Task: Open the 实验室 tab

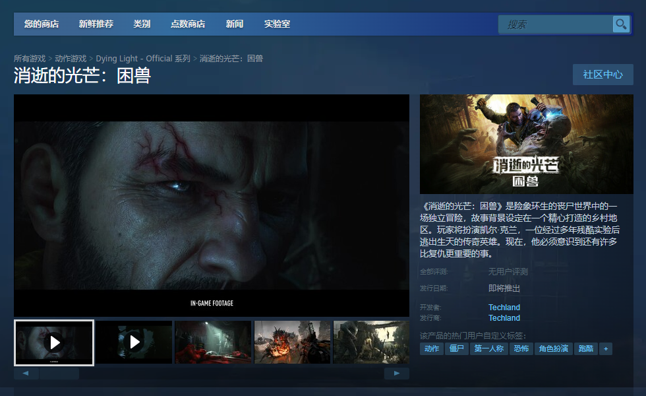Action: point(277,24)
